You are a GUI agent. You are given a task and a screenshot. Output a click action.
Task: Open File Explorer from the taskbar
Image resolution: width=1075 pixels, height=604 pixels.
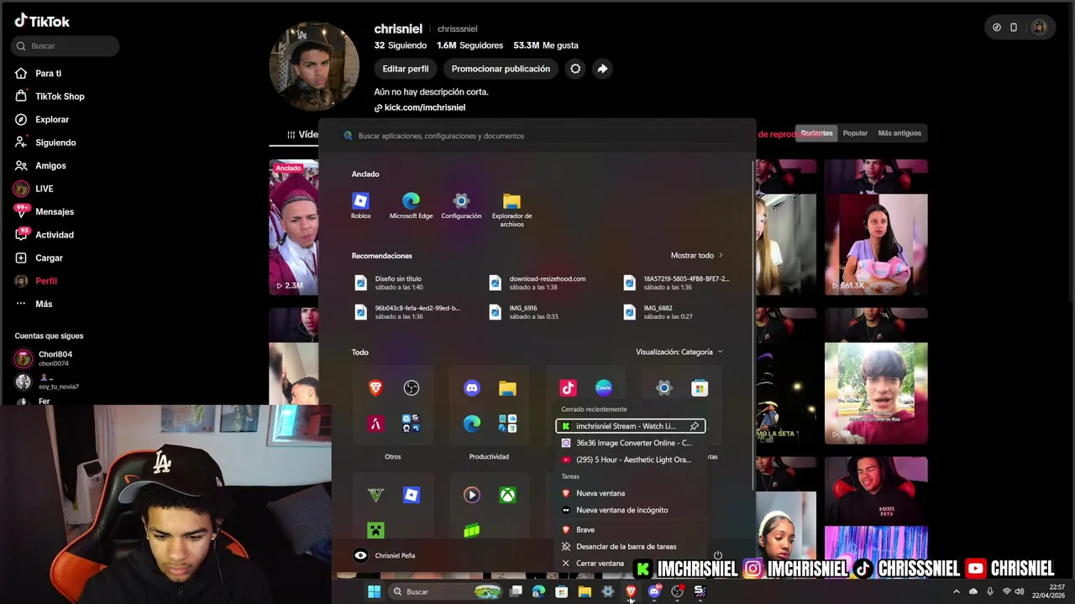pos(585,591)
